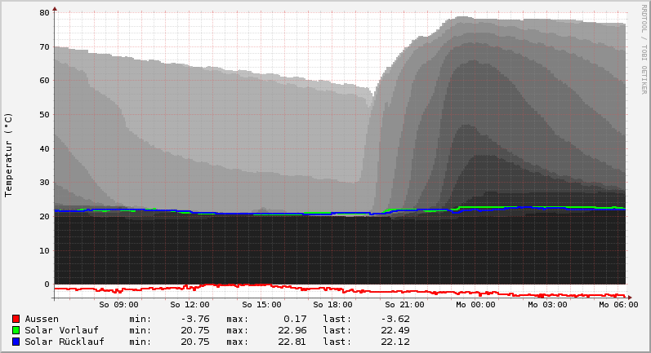Click the Mo 06:00 time axis label

click(x=618, y=304)
